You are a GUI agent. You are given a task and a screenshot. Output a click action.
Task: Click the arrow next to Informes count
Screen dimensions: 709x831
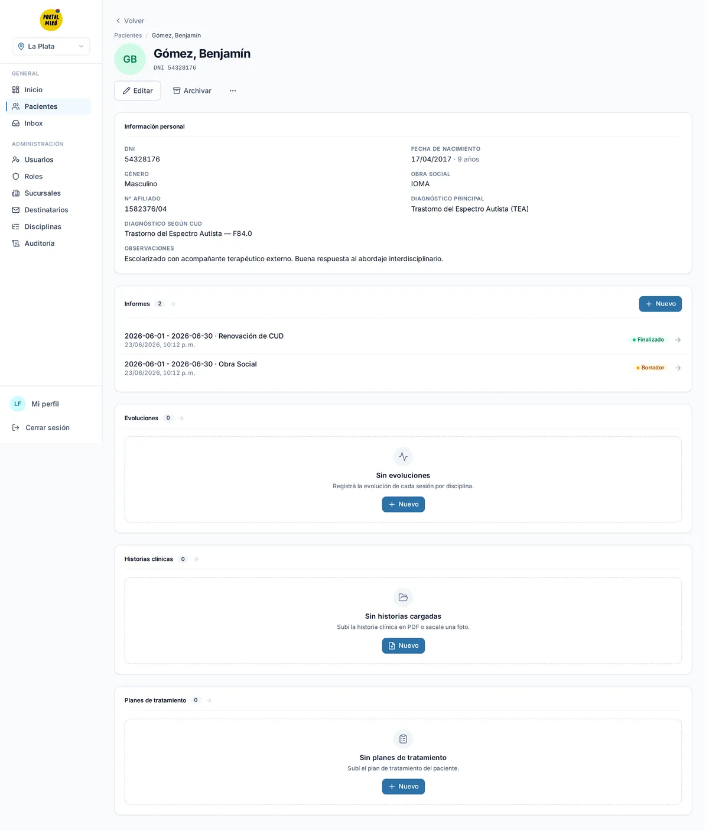pyautogui.click(x=173, y=304)
